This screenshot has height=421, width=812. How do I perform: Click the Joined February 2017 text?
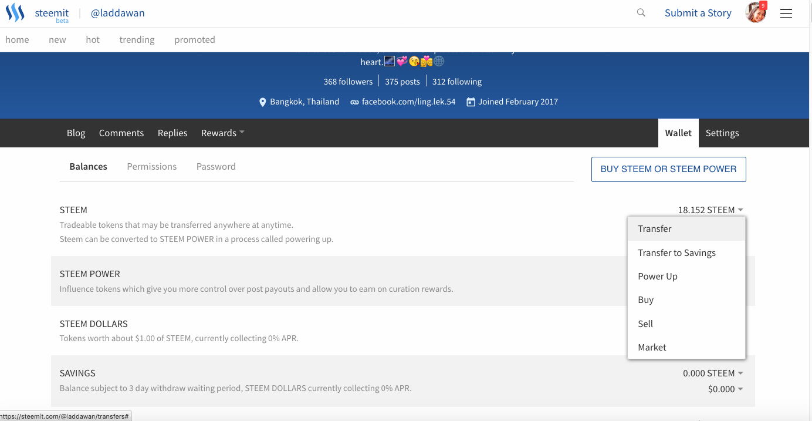pyautogui.click(x=518, y=102)
